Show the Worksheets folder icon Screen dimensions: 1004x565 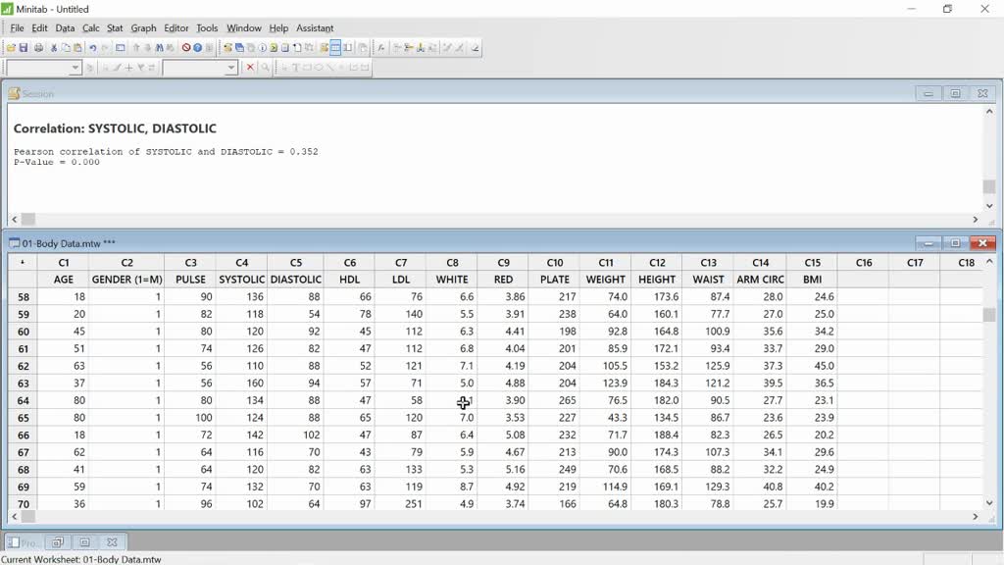(x=239, y=48)
